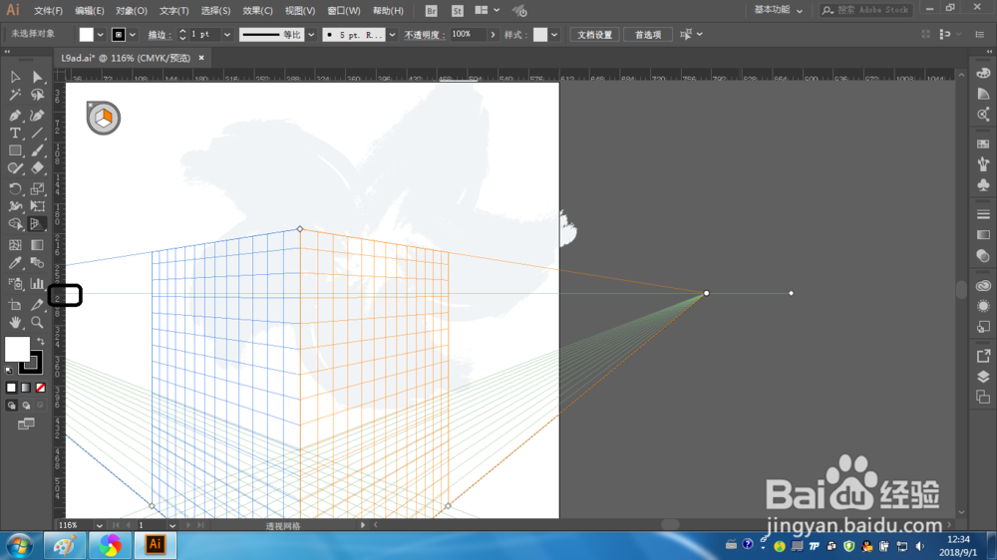Open 对象(O) menu

(x=132, y=11)
